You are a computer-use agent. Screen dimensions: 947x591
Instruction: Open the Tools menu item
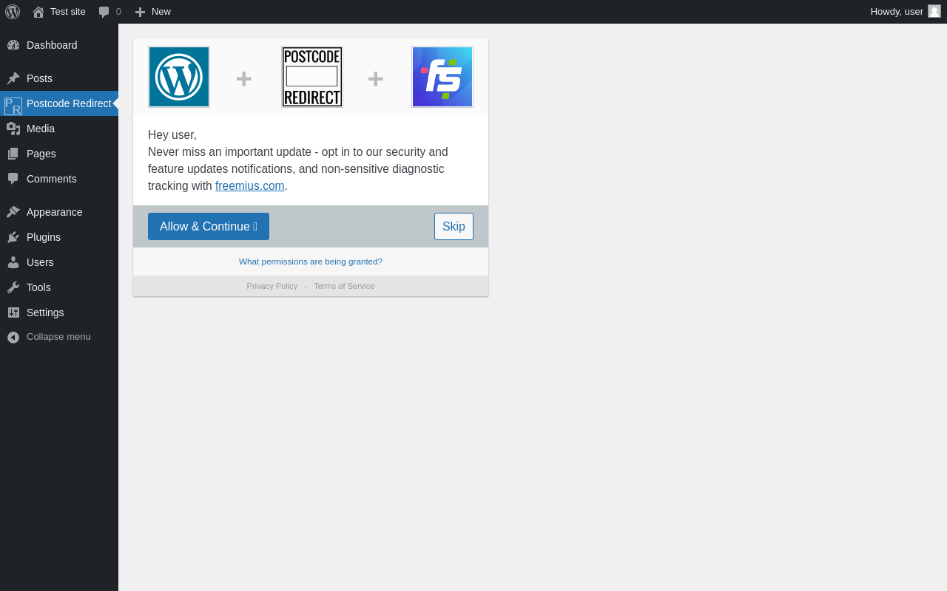click(59, 287)
